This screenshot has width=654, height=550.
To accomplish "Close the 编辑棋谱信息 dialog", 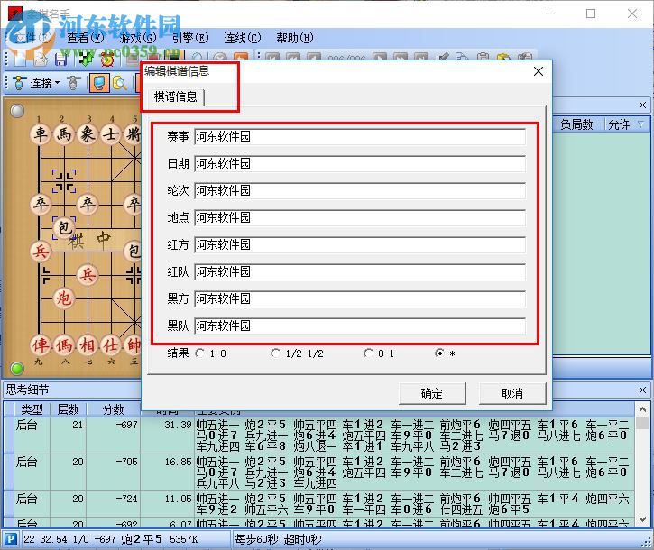I will (x=539, y=71).
